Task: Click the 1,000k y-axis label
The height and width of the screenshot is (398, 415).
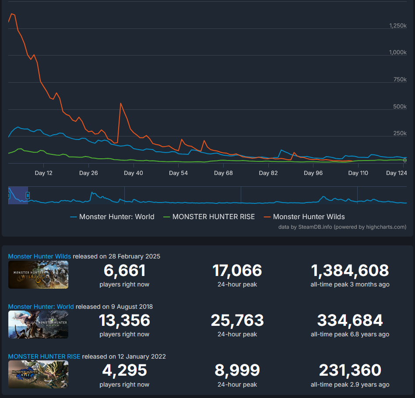Action: [x=398, y=52]
